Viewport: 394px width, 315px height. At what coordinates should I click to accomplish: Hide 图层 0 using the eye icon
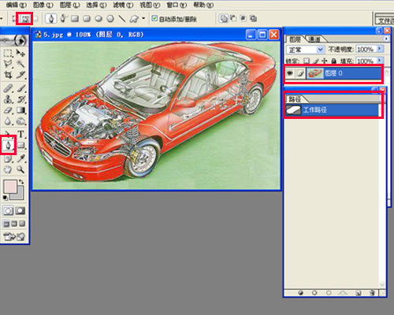point(290,73)
